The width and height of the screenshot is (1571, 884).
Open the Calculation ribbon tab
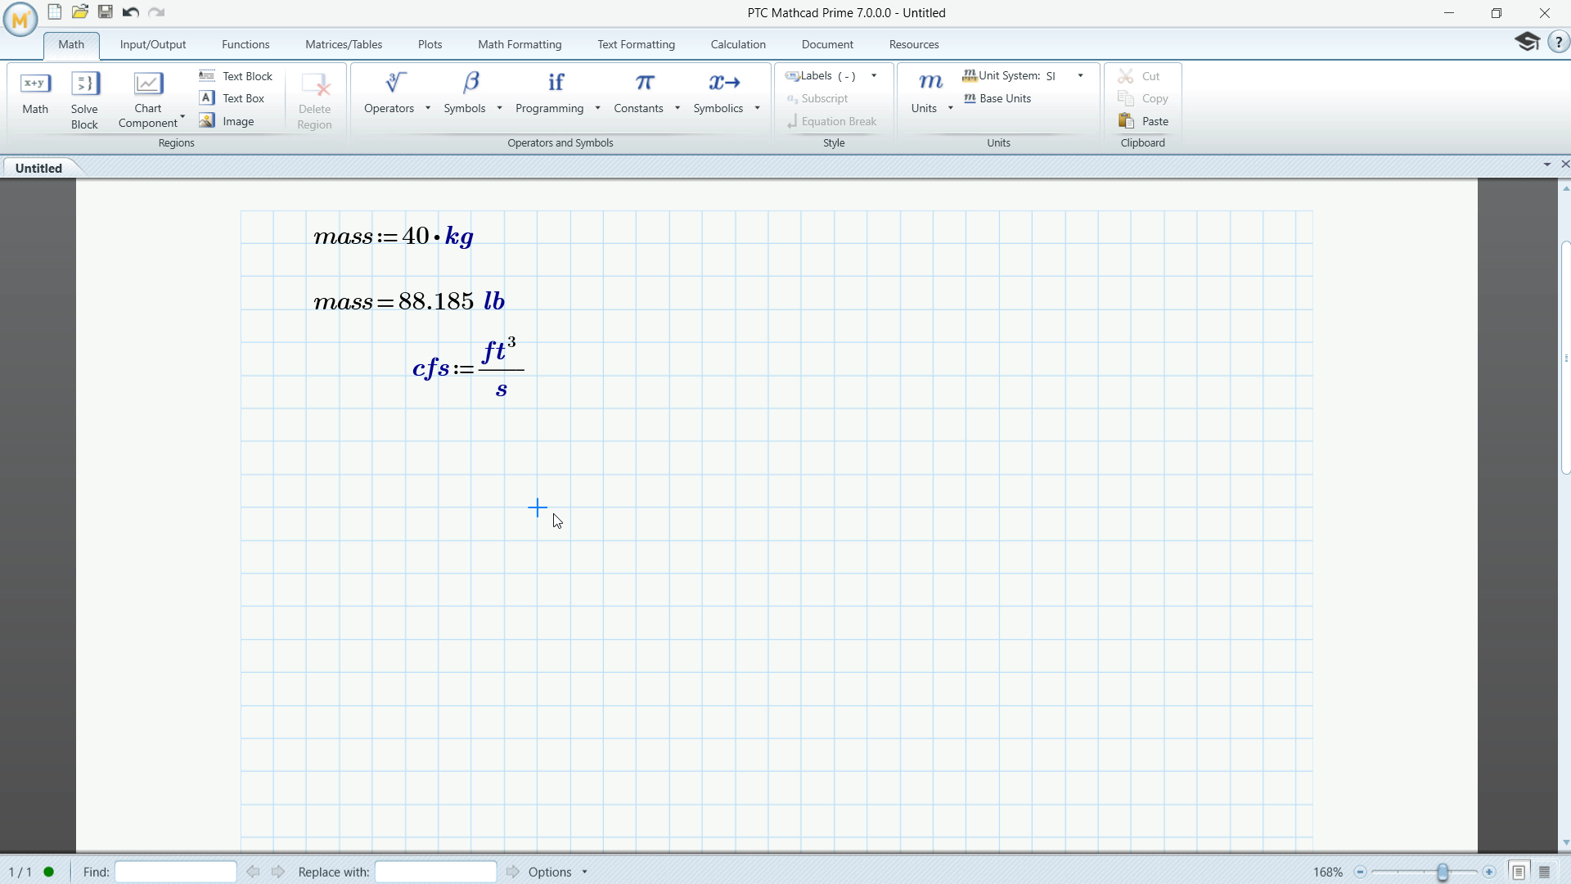738,44
